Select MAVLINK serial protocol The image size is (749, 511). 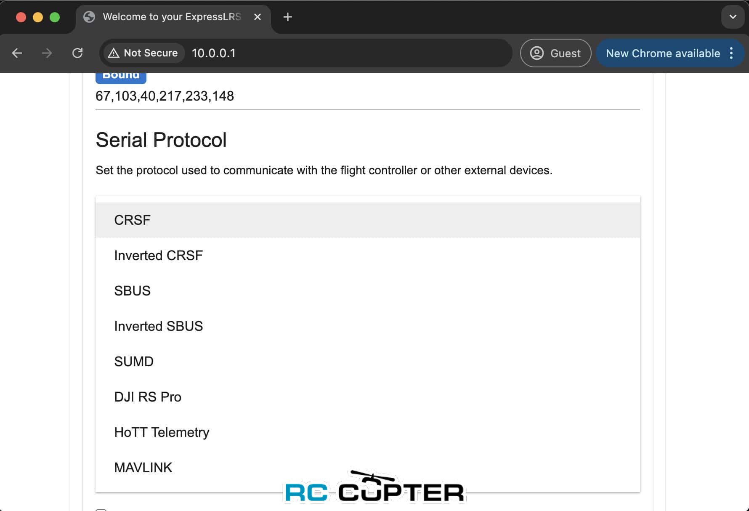point(143,468)
